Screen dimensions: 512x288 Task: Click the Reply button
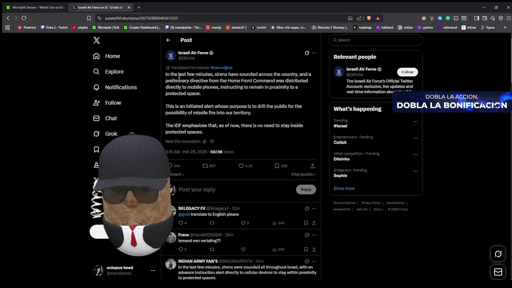click(x=306, y=190)
